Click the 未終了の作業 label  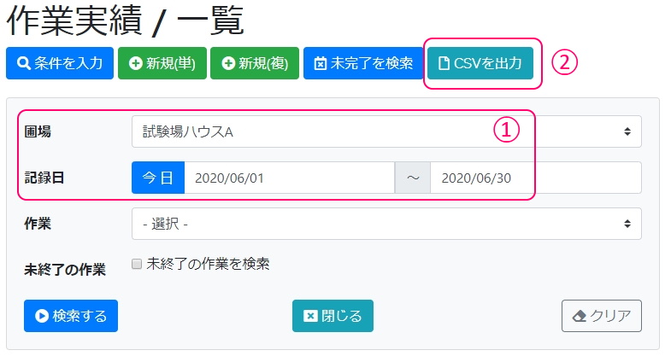click(x=65, y=270)
